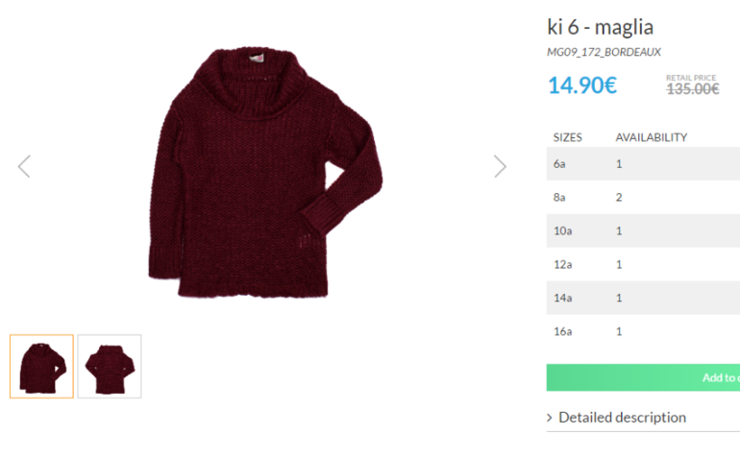
Task: Click the previous image arrow
Action: (24, 166)
